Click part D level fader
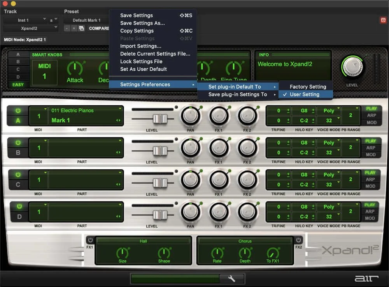The image size is (389, 287). point(160,215)
